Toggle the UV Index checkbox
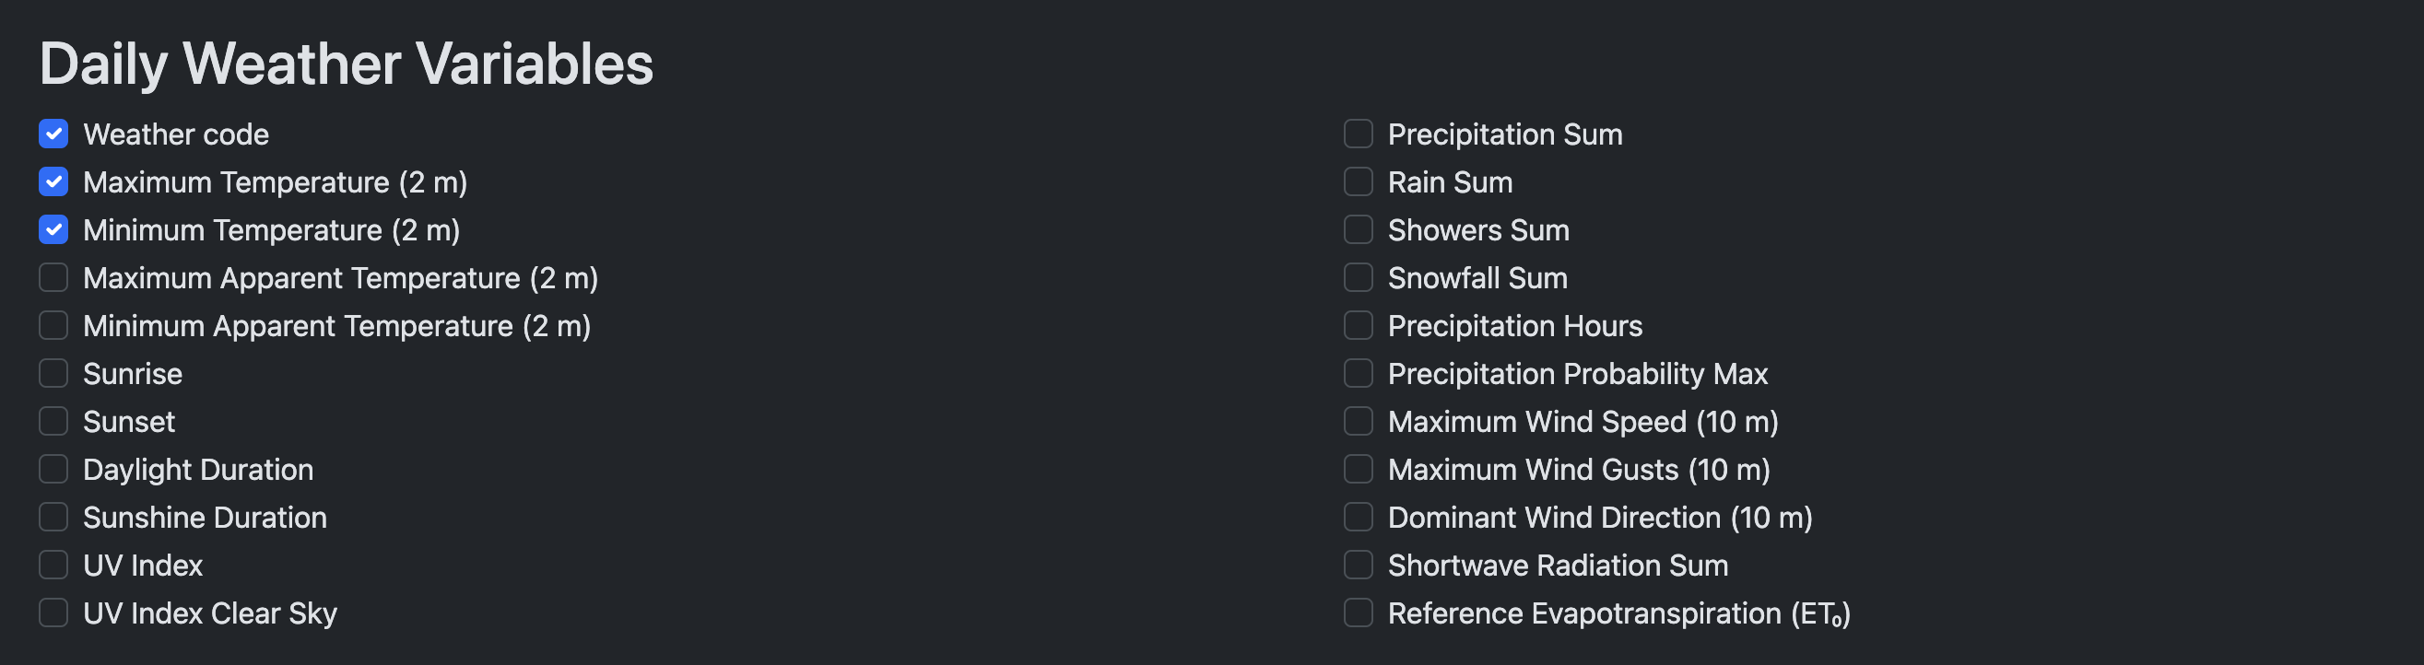Screen dimensions: 2424x665 53,566
